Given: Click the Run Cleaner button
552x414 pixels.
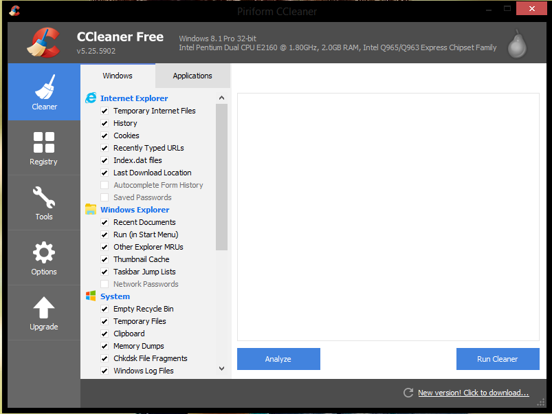Looking at the screenshot, I should [x=498, y=359].
